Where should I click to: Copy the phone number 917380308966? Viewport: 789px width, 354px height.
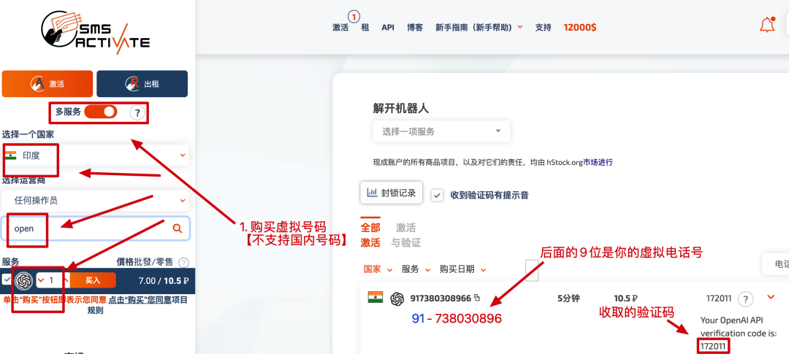(x=477, y=298)
